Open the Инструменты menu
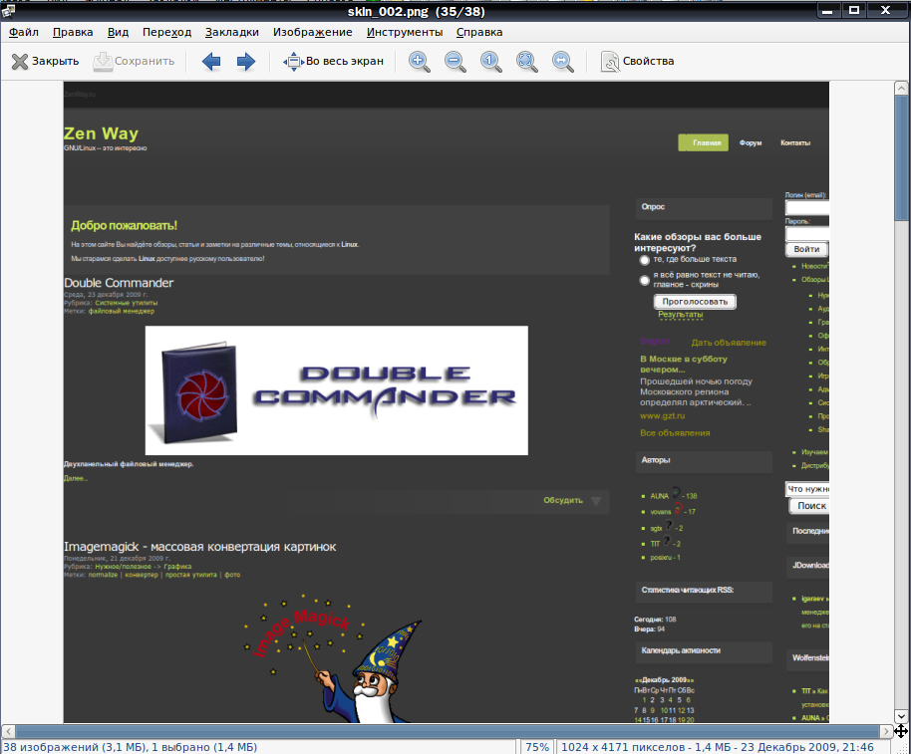Screen dimensions: 911x754 click(405, 33)
